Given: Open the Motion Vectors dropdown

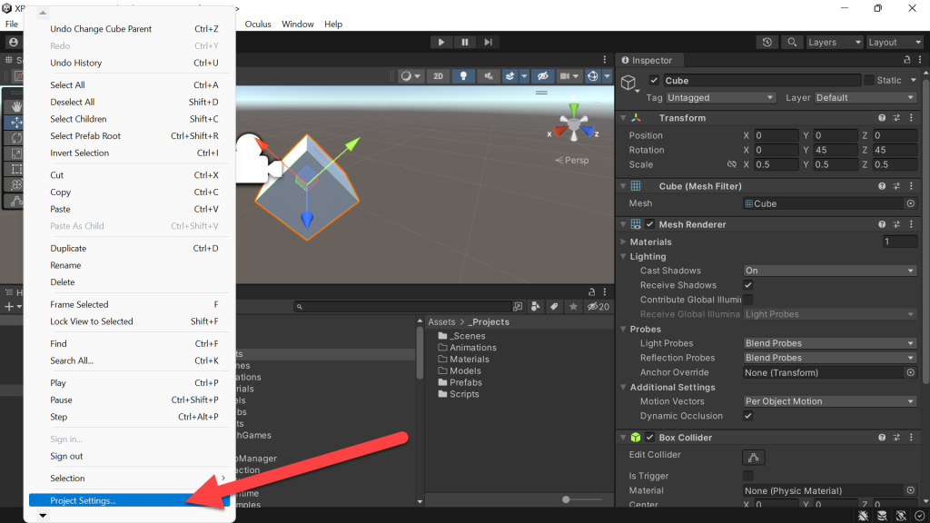Looking at the screenshot, I should point(829,401).
